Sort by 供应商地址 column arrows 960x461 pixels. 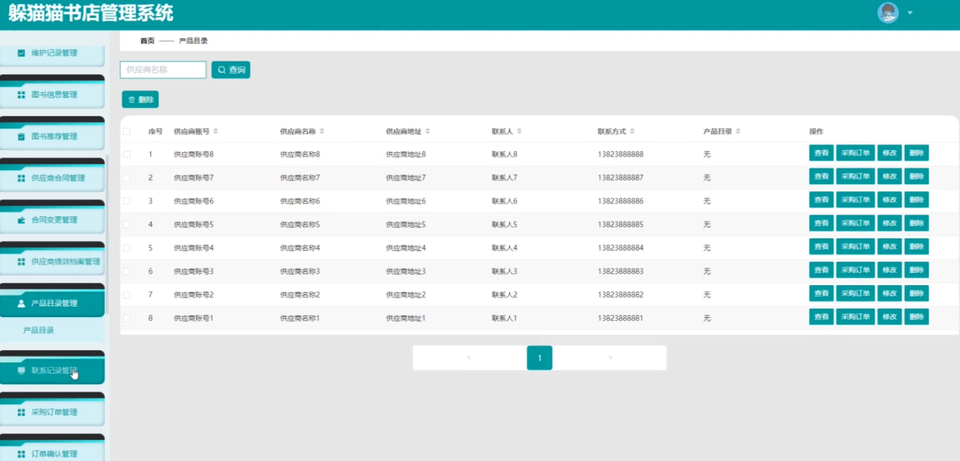pos(428,131)
